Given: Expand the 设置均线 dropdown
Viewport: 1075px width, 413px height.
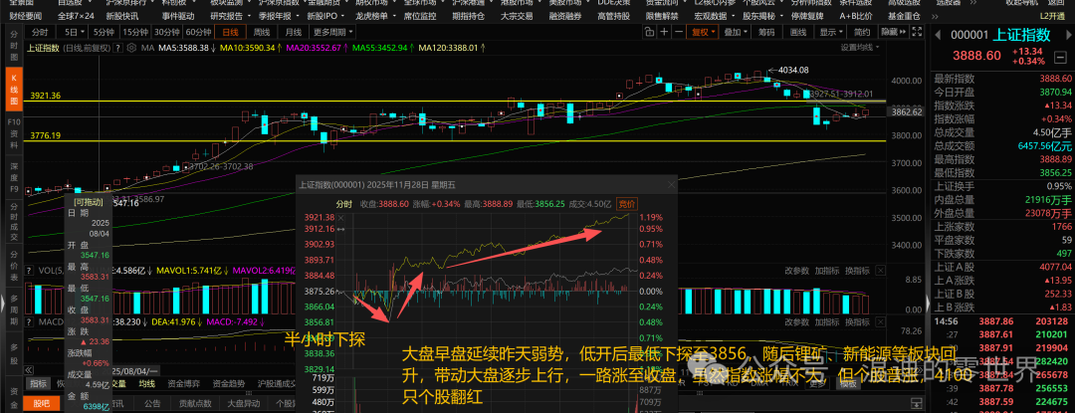Looking at the screenshot, I should 860,47.
